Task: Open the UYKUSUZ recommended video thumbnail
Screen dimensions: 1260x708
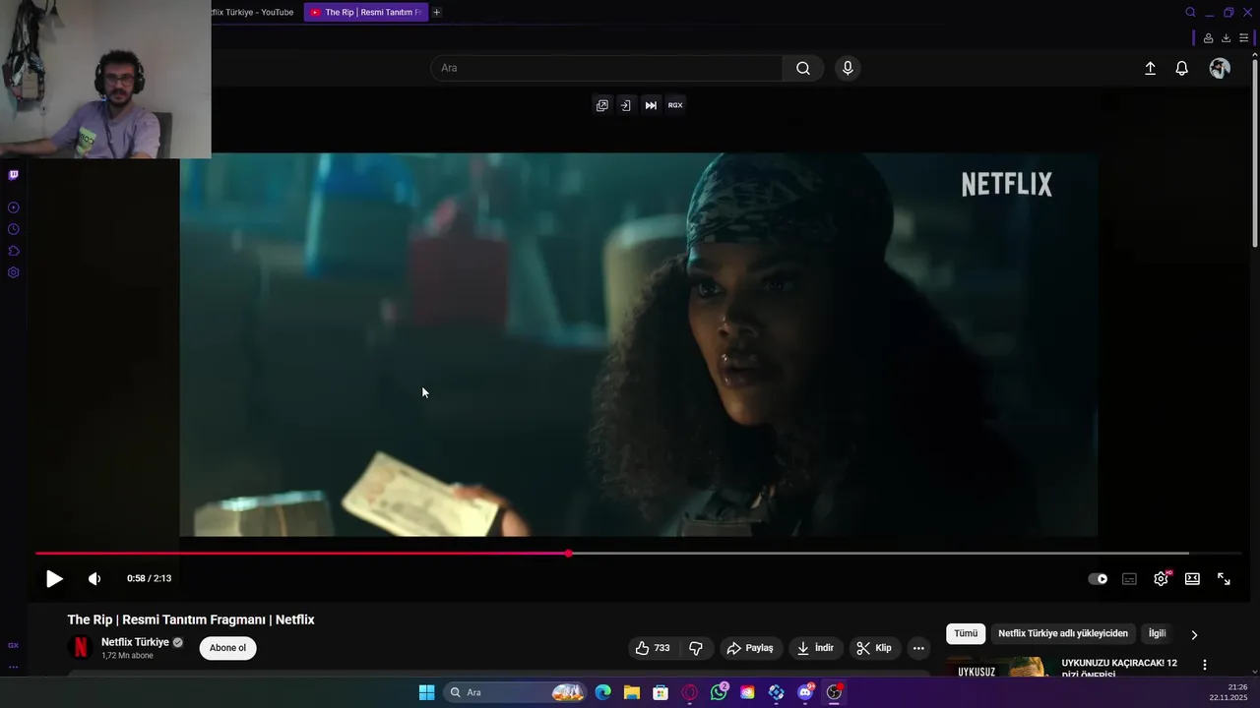Action: [x=998, y=668]
